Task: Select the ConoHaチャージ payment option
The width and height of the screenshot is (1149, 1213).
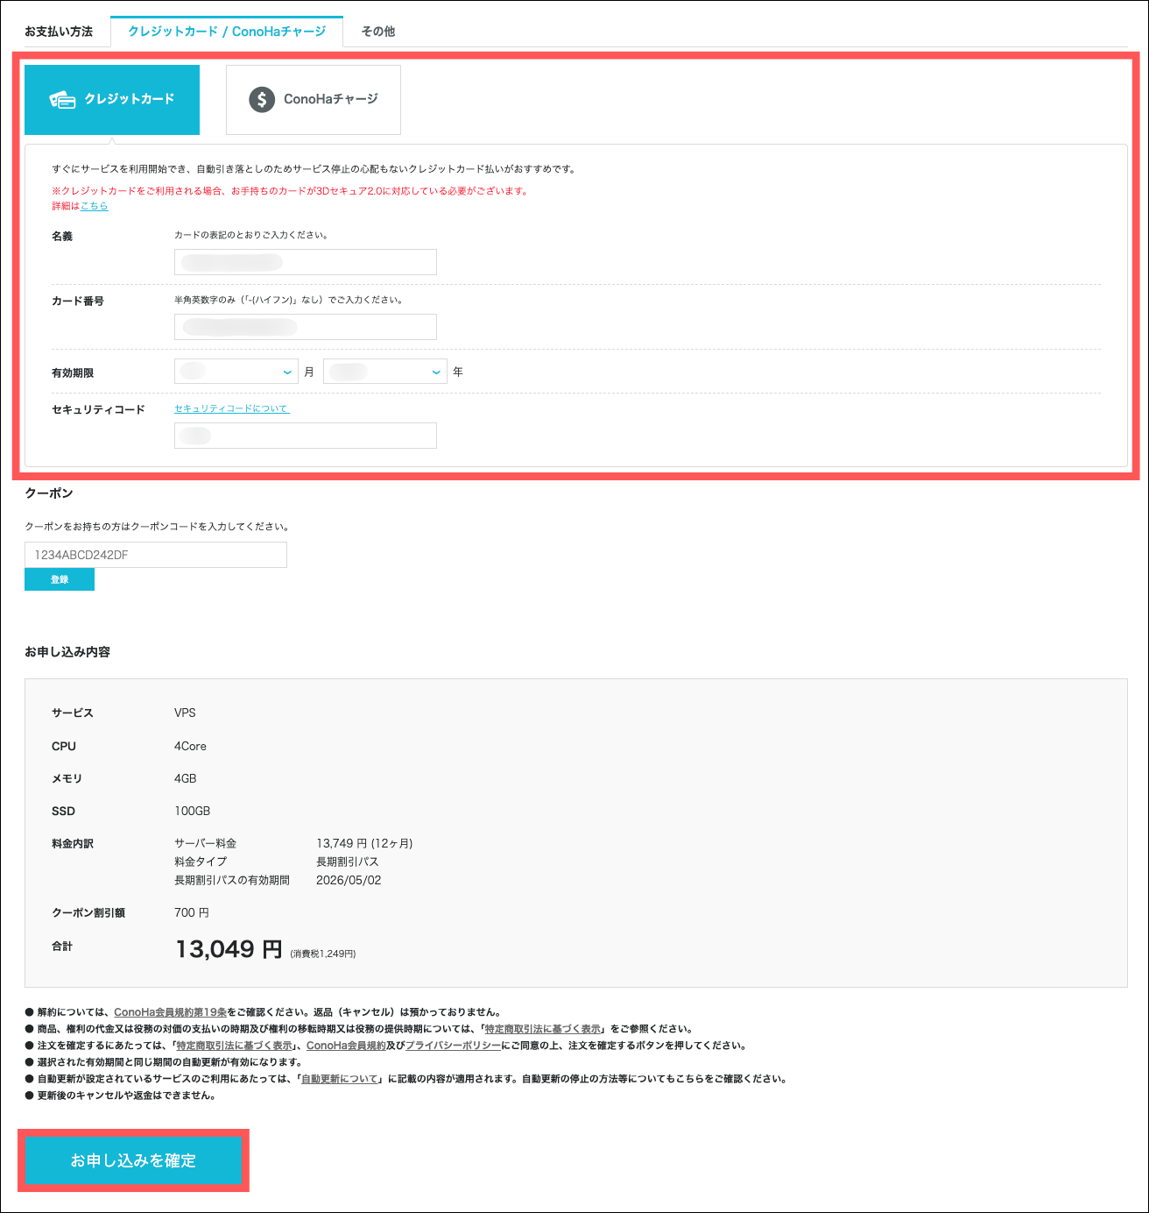Action: [x=314, y=100]
